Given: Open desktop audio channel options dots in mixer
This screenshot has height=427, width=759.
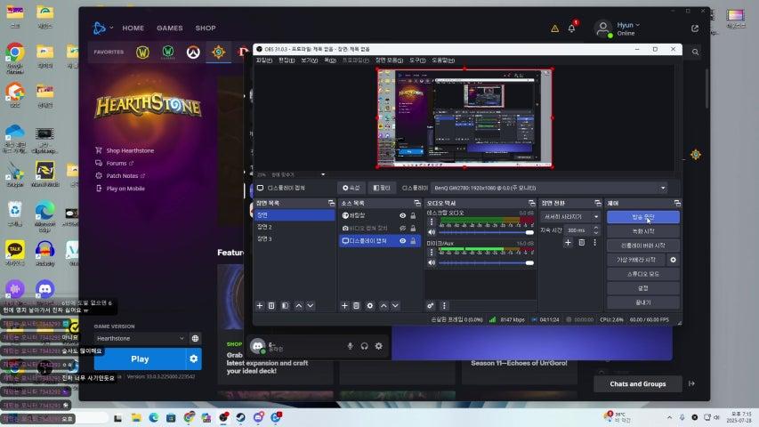Looking at the screenshot, I should (x=432, y=222).
